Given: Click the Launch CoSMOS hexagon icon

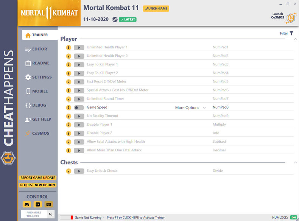Looking at the screenshot, I should tap(291, 18).
